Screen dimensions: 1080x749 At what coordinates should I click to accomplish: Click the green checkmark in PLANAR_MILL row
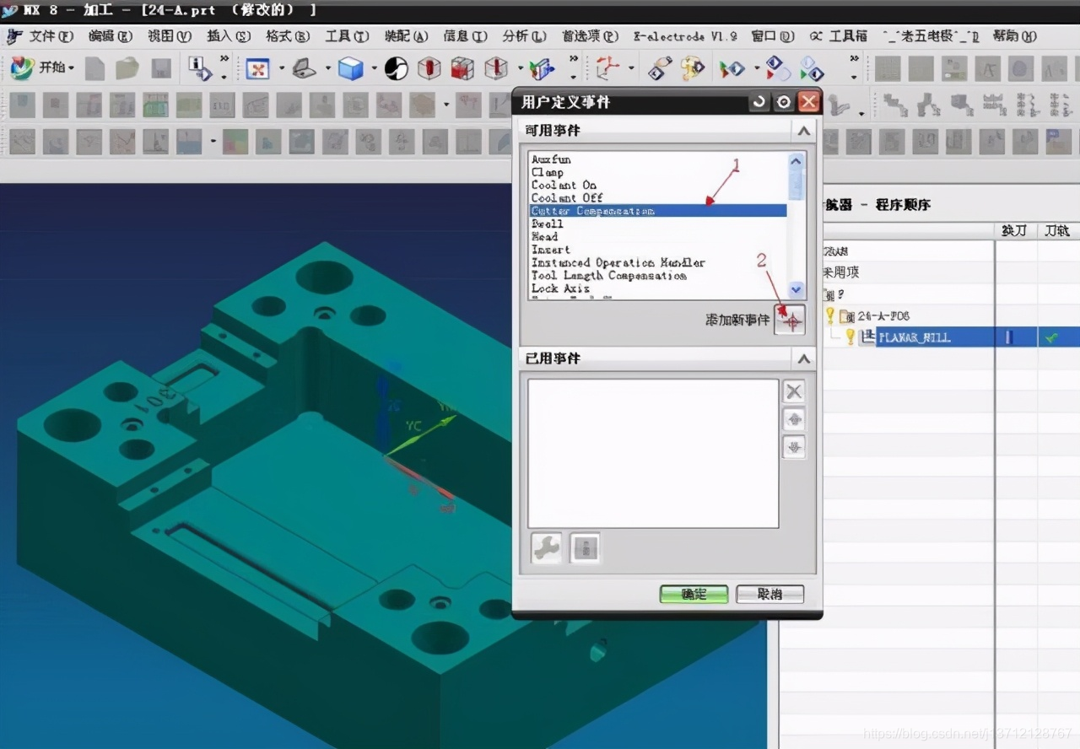coord(1050,337)
